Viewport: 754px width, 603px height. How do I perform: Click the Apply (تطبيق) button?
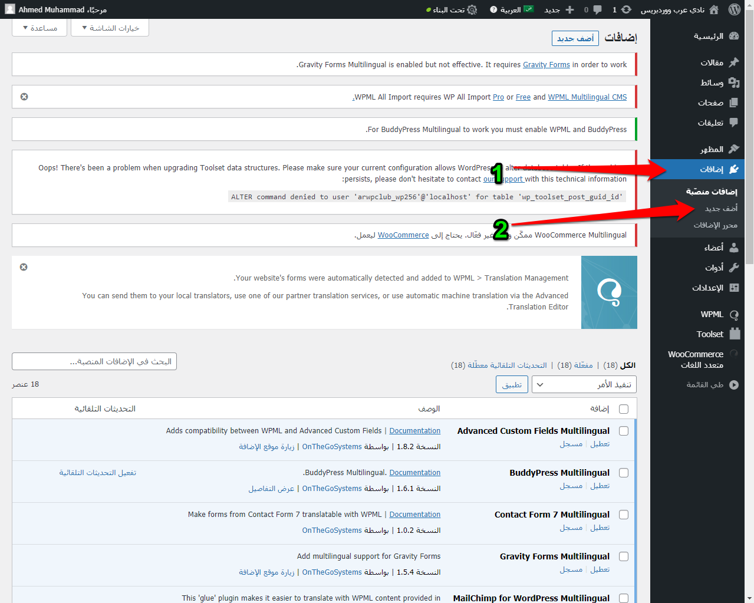click(x=512, y=384)
